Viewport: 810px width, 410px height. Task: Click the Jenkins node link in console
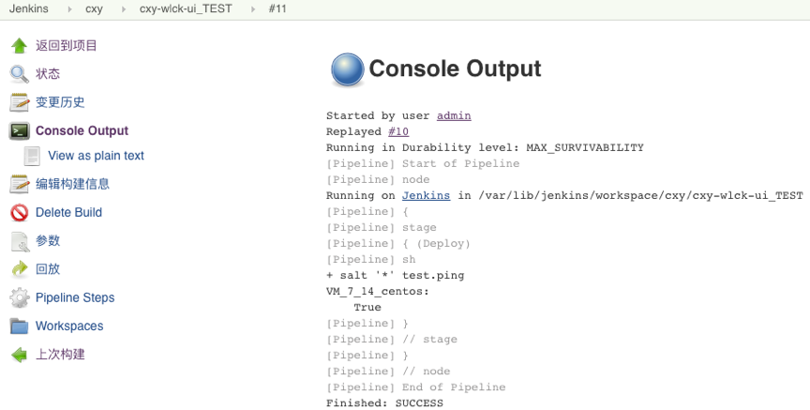[x=427, y=195]
